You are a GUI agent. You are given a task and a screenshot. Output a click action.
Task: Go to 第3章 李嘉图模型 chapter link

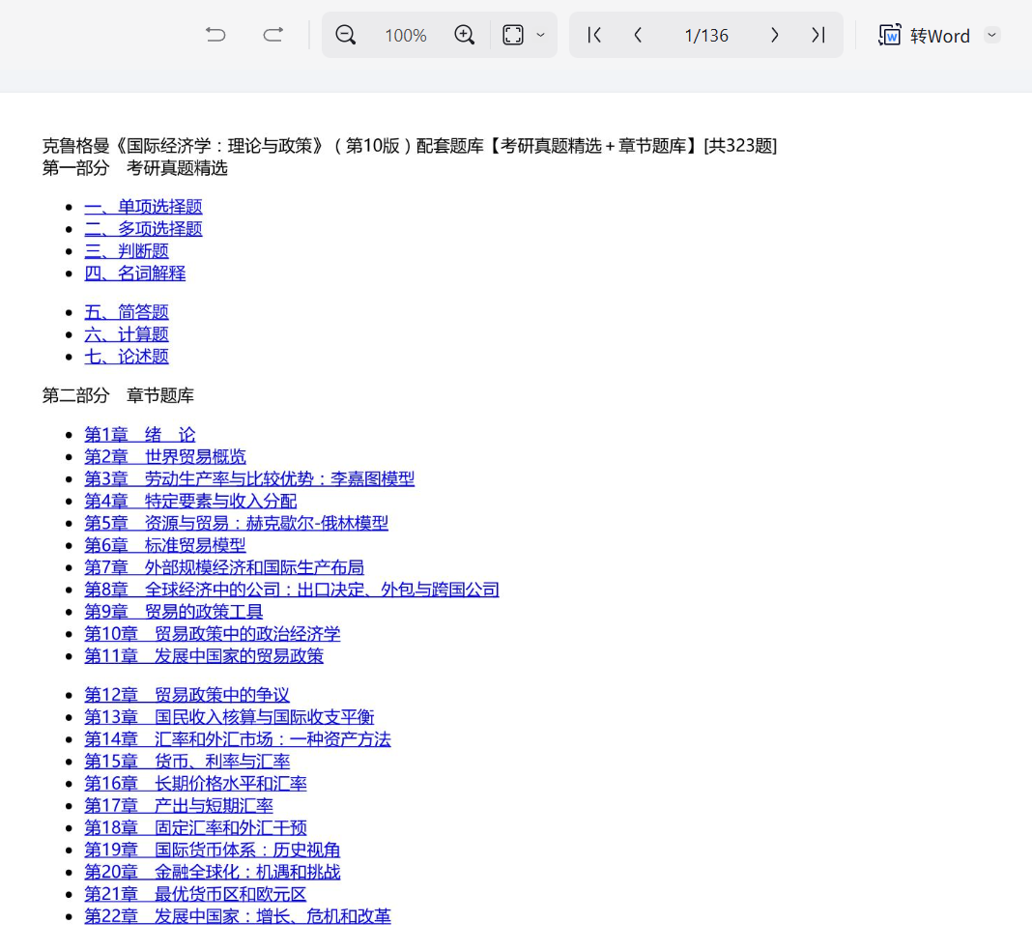click(248, 479)
